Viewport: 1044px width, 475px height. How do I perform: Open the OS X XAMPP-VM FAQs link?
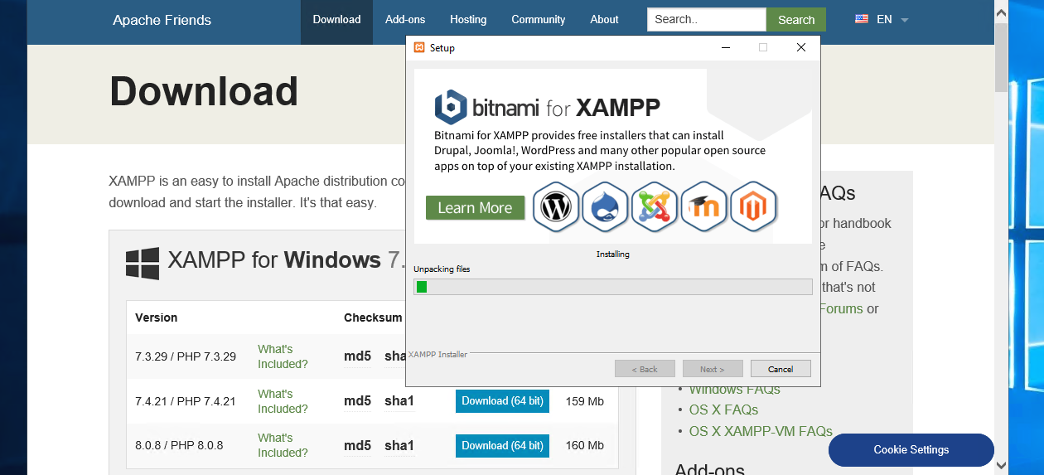[761, 431]
